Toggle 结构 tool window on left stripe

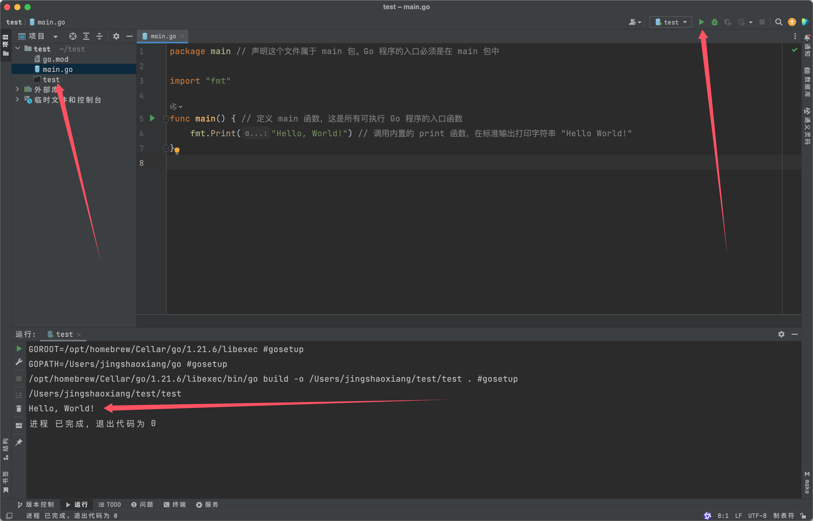click(5, 449)
